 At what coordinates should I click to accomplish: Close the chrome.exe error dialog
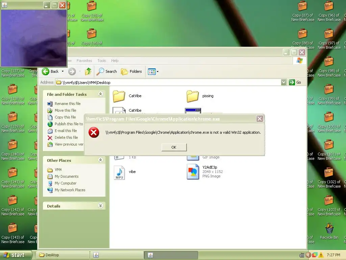[x=259, y=119]
